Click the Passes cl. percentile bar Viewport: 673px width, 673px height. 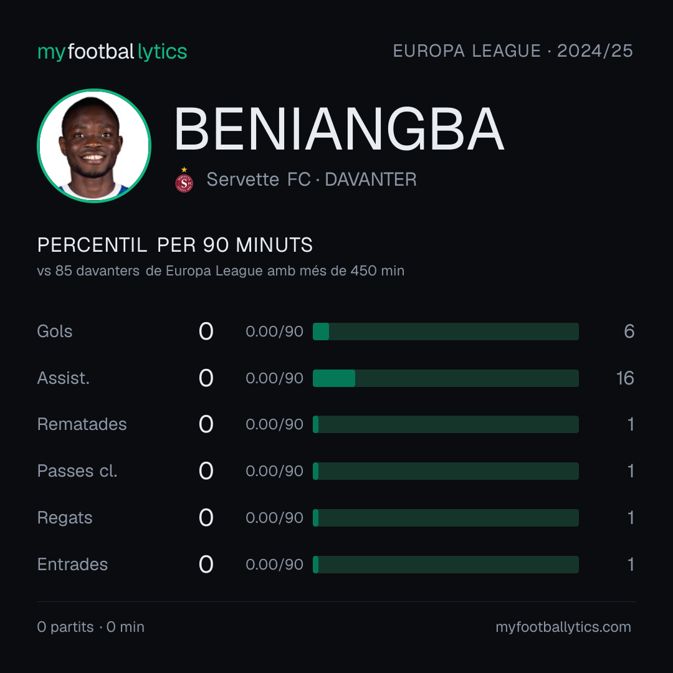tap(446, 471)
